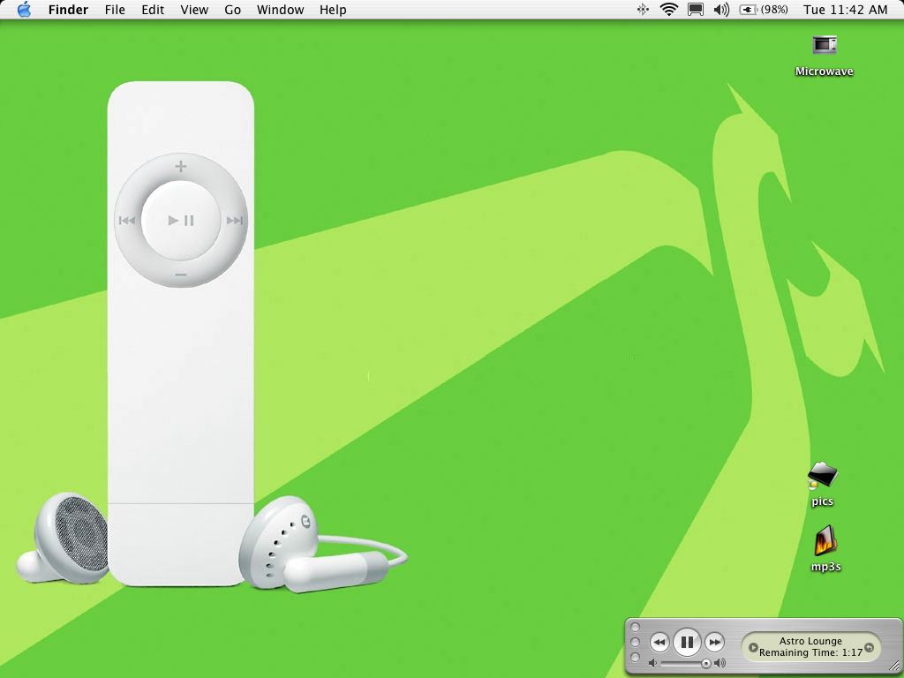Click the max-volume speaker icon in iTunes

pos(720,664)
